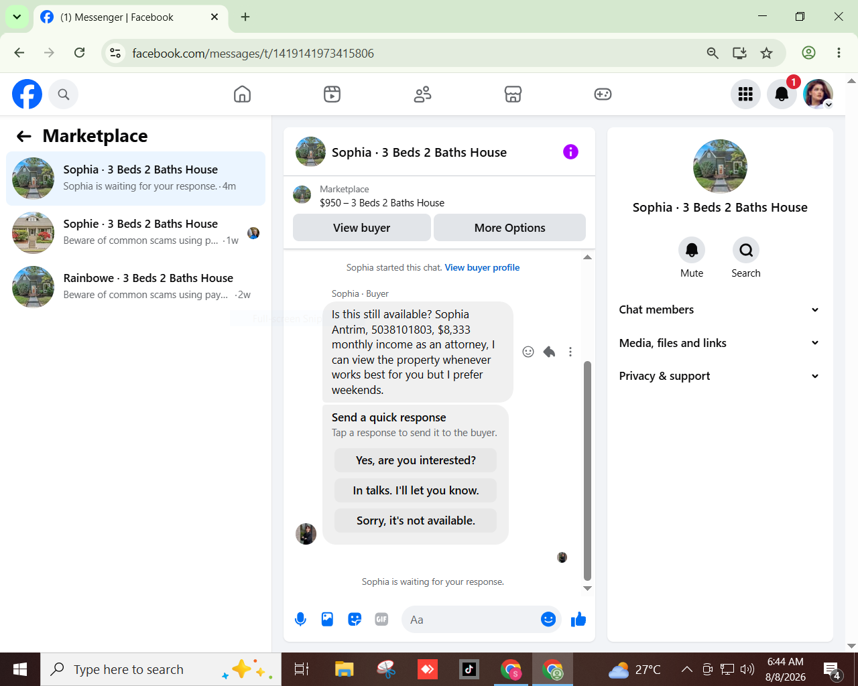Open the Sophie 3 Beds 2 Baths House chat
The height and width of the screenshot is (686, 858).
[x=136, y=233]
